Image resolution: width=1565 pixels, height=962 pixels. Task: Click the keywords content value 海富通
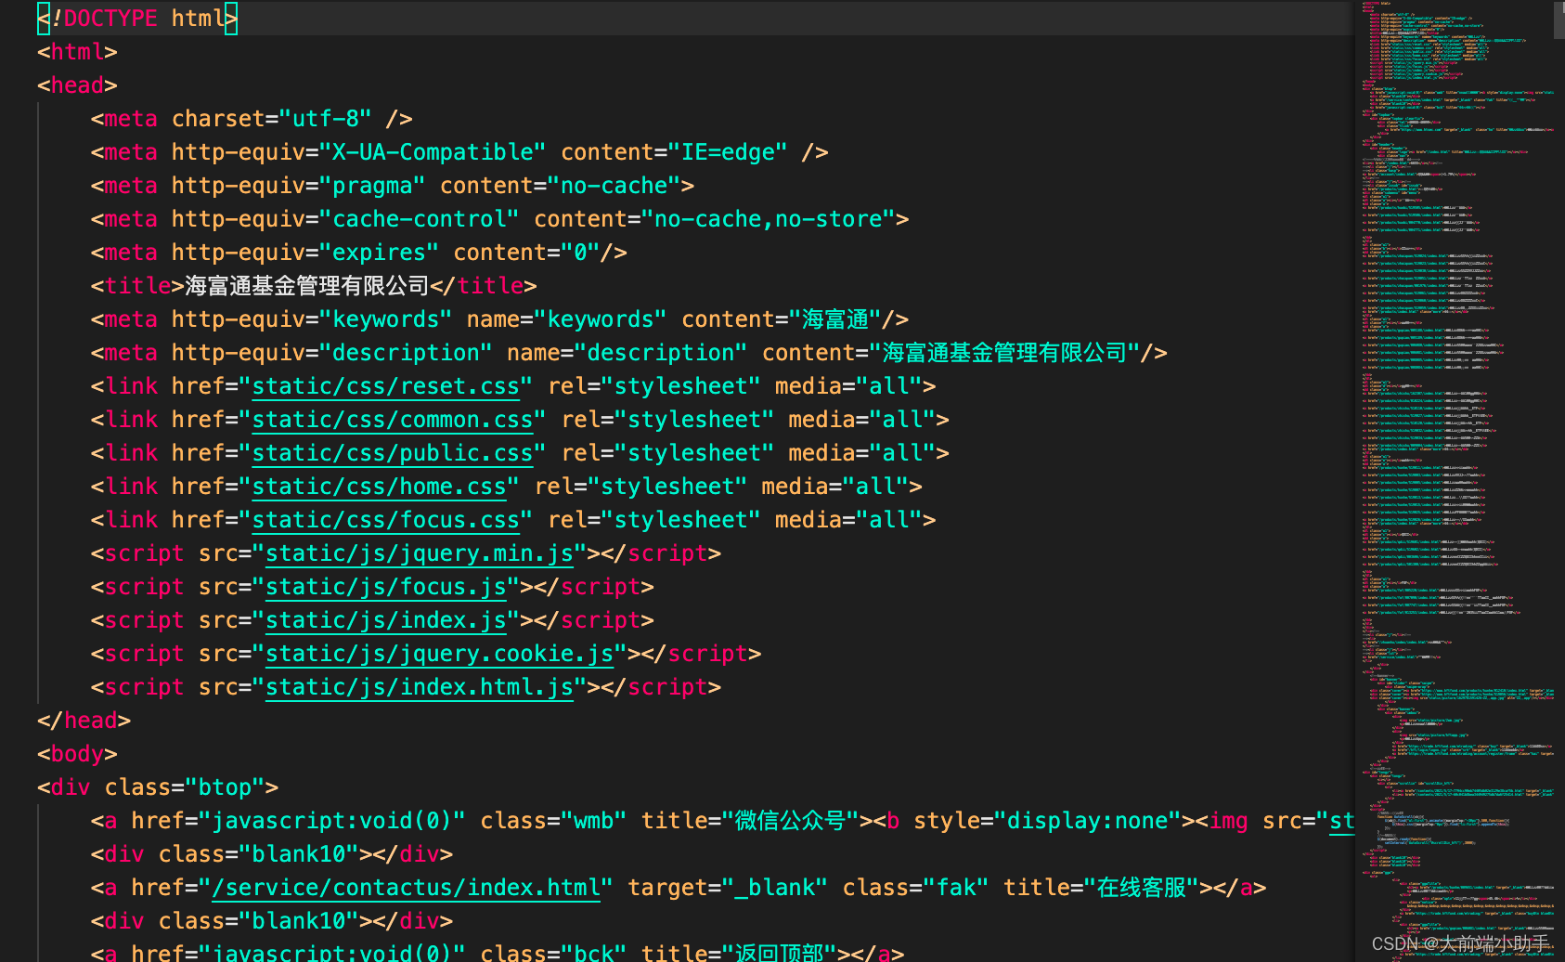pos(835,319)
